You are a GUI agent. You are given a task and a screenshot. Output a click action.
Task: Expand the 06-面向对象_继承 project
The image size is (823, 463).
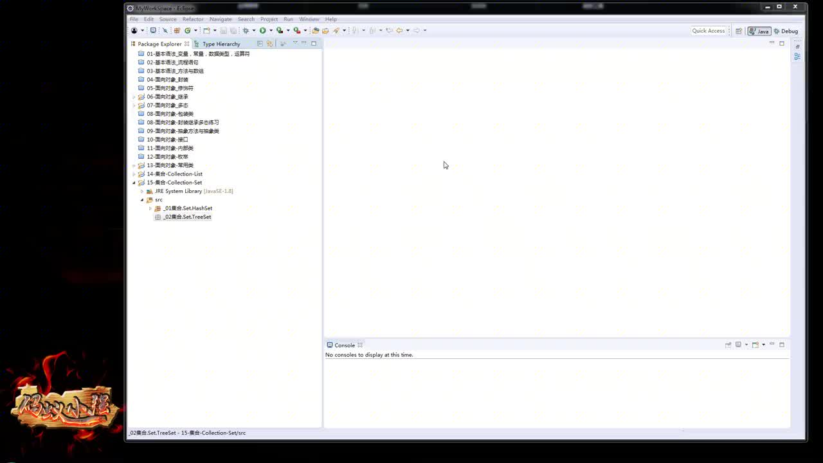click(x=134, y=96)
